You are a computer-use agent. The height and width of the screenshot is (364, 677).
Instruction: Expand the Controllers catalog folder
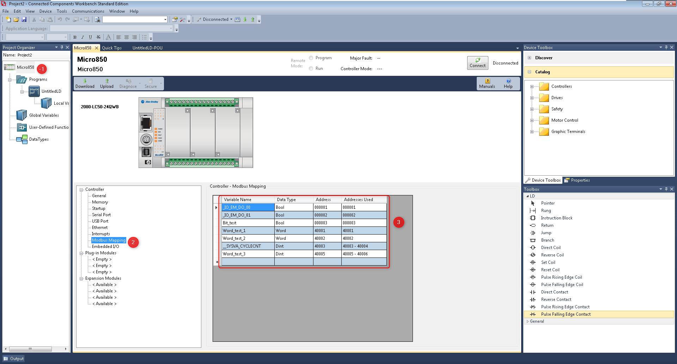click(532, 86)
